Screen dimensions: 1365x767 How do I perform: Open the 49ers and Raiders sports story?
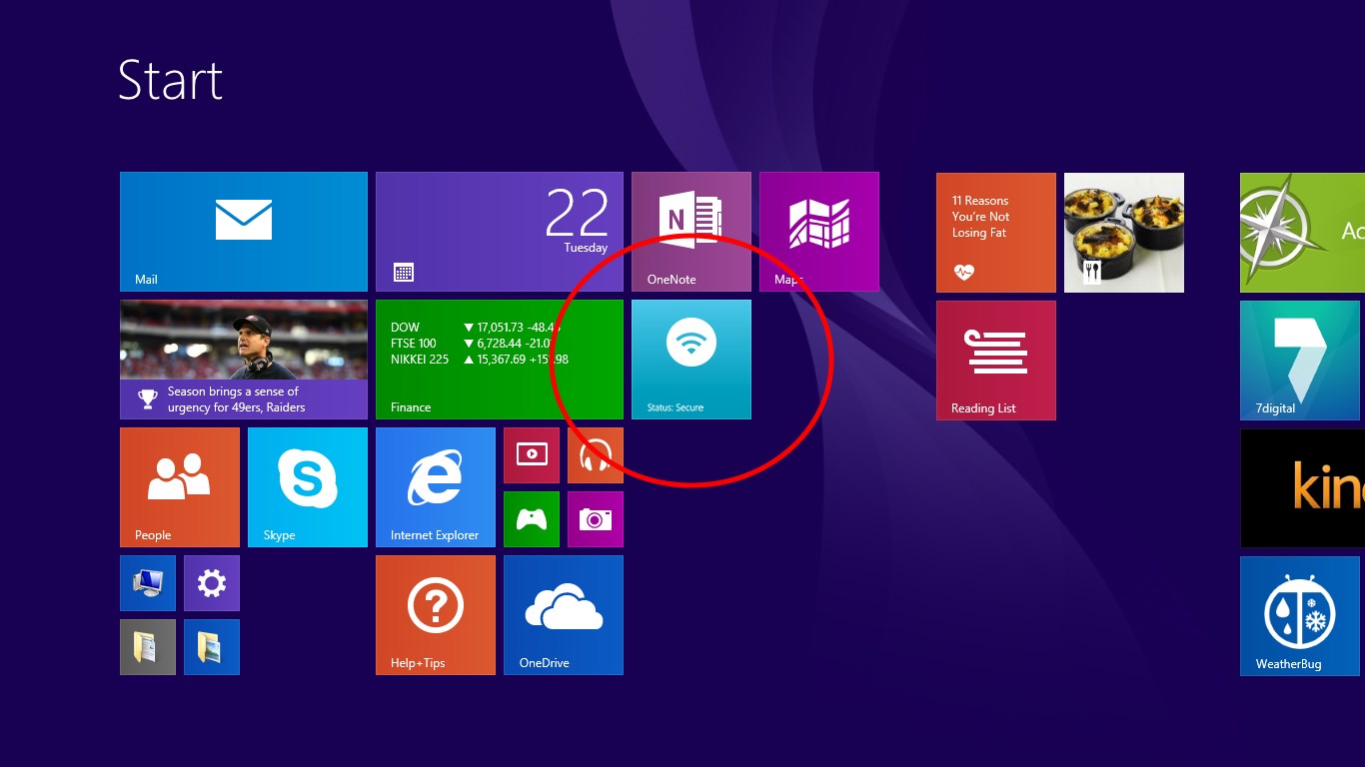[243, 360]
